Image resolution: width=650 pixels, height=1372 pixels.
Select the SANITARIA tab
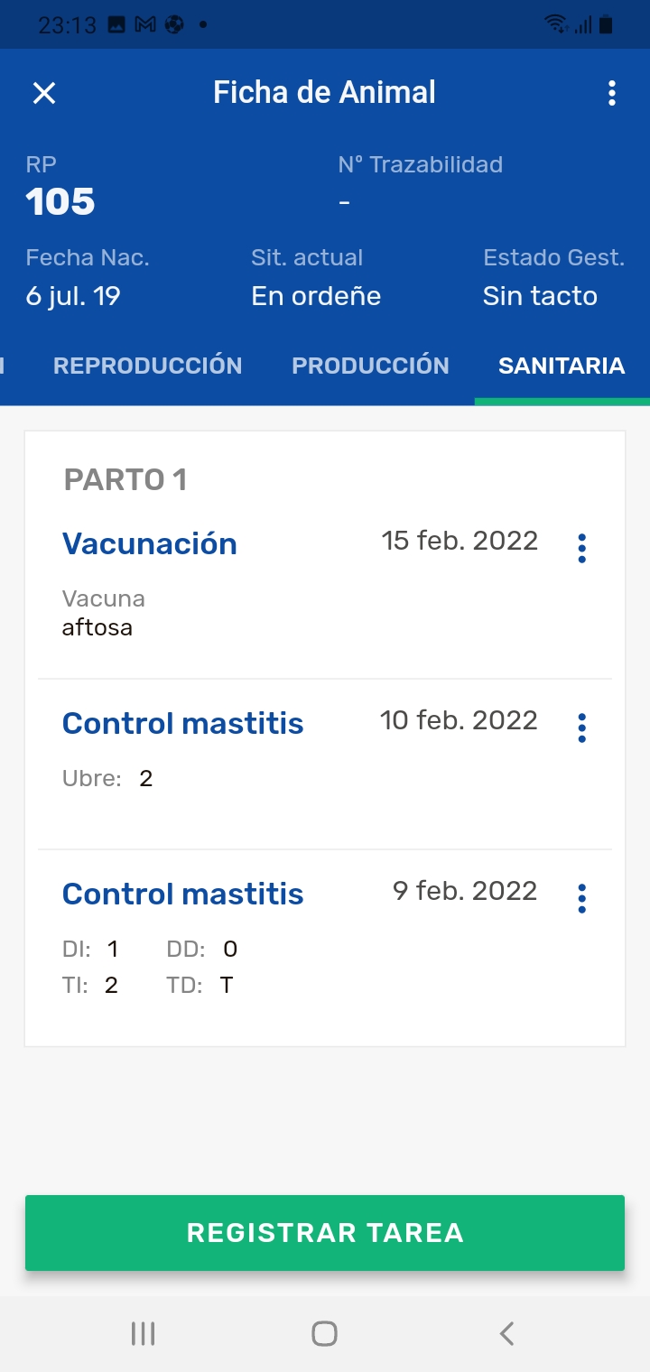562,366
